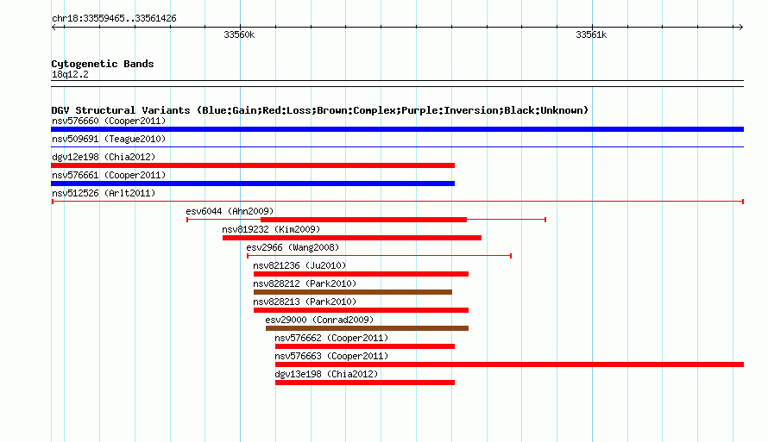Screen dimensions: 768x442
Task: Open the esv29000 (Conrad2009) label
Action: click(x=319, y=320)
